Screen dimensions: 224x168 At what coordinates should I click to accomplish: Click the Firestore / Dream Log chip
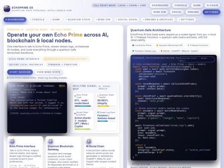(144, 51)
